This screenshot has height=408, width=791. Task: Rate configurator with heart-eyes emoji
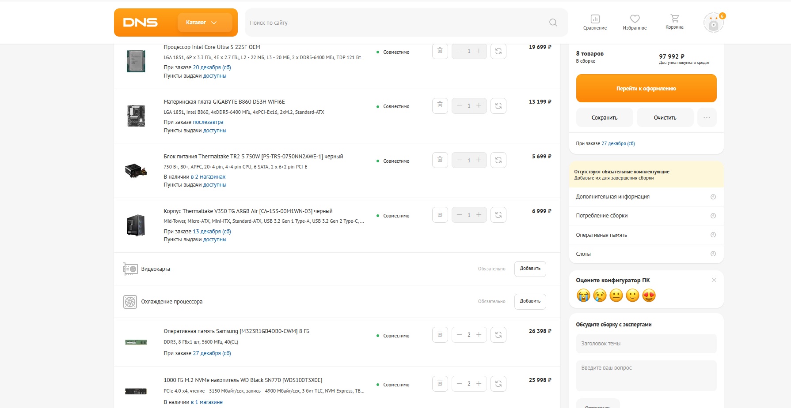point(649,296)
